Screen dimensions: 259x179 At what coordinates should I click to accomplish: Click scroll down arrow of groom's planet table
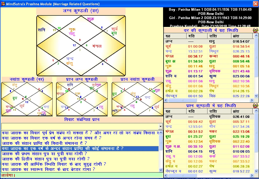[256, 96]
